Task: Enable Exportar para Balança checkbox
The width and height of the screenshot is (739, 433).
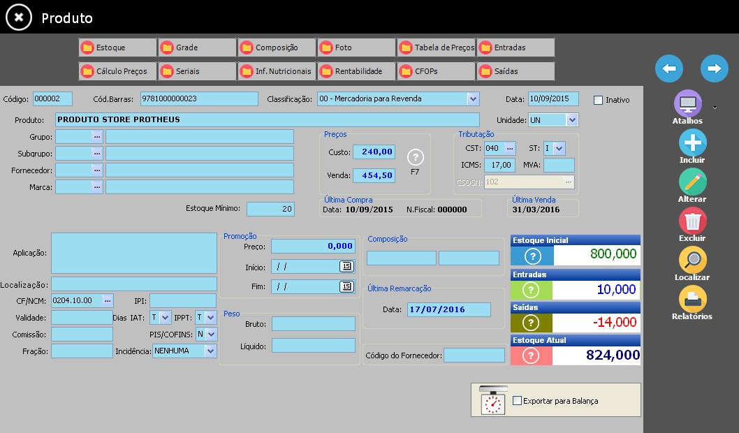Action: pyautogui.click(x=517, y=400)
